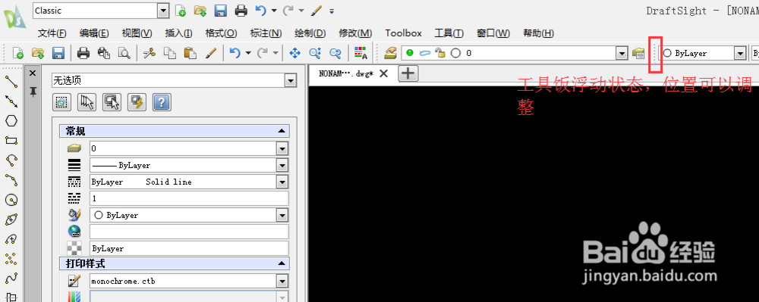This screenshot has width=759, height=302.
Task: Activate the Pan tool
Action: [x=294, y=53]
